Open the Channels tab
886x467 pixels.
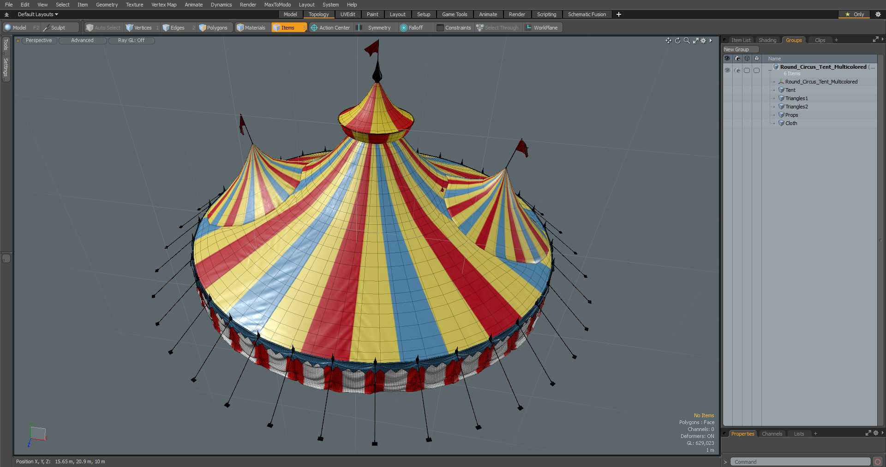pyautogui.click(x=772, y=434)
